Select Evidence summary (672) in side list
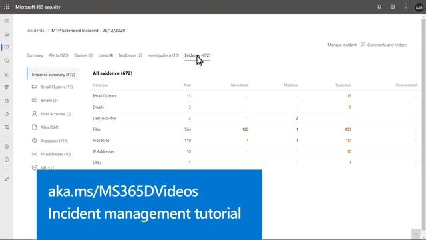426x240 pixels. (x=53, y=74)
